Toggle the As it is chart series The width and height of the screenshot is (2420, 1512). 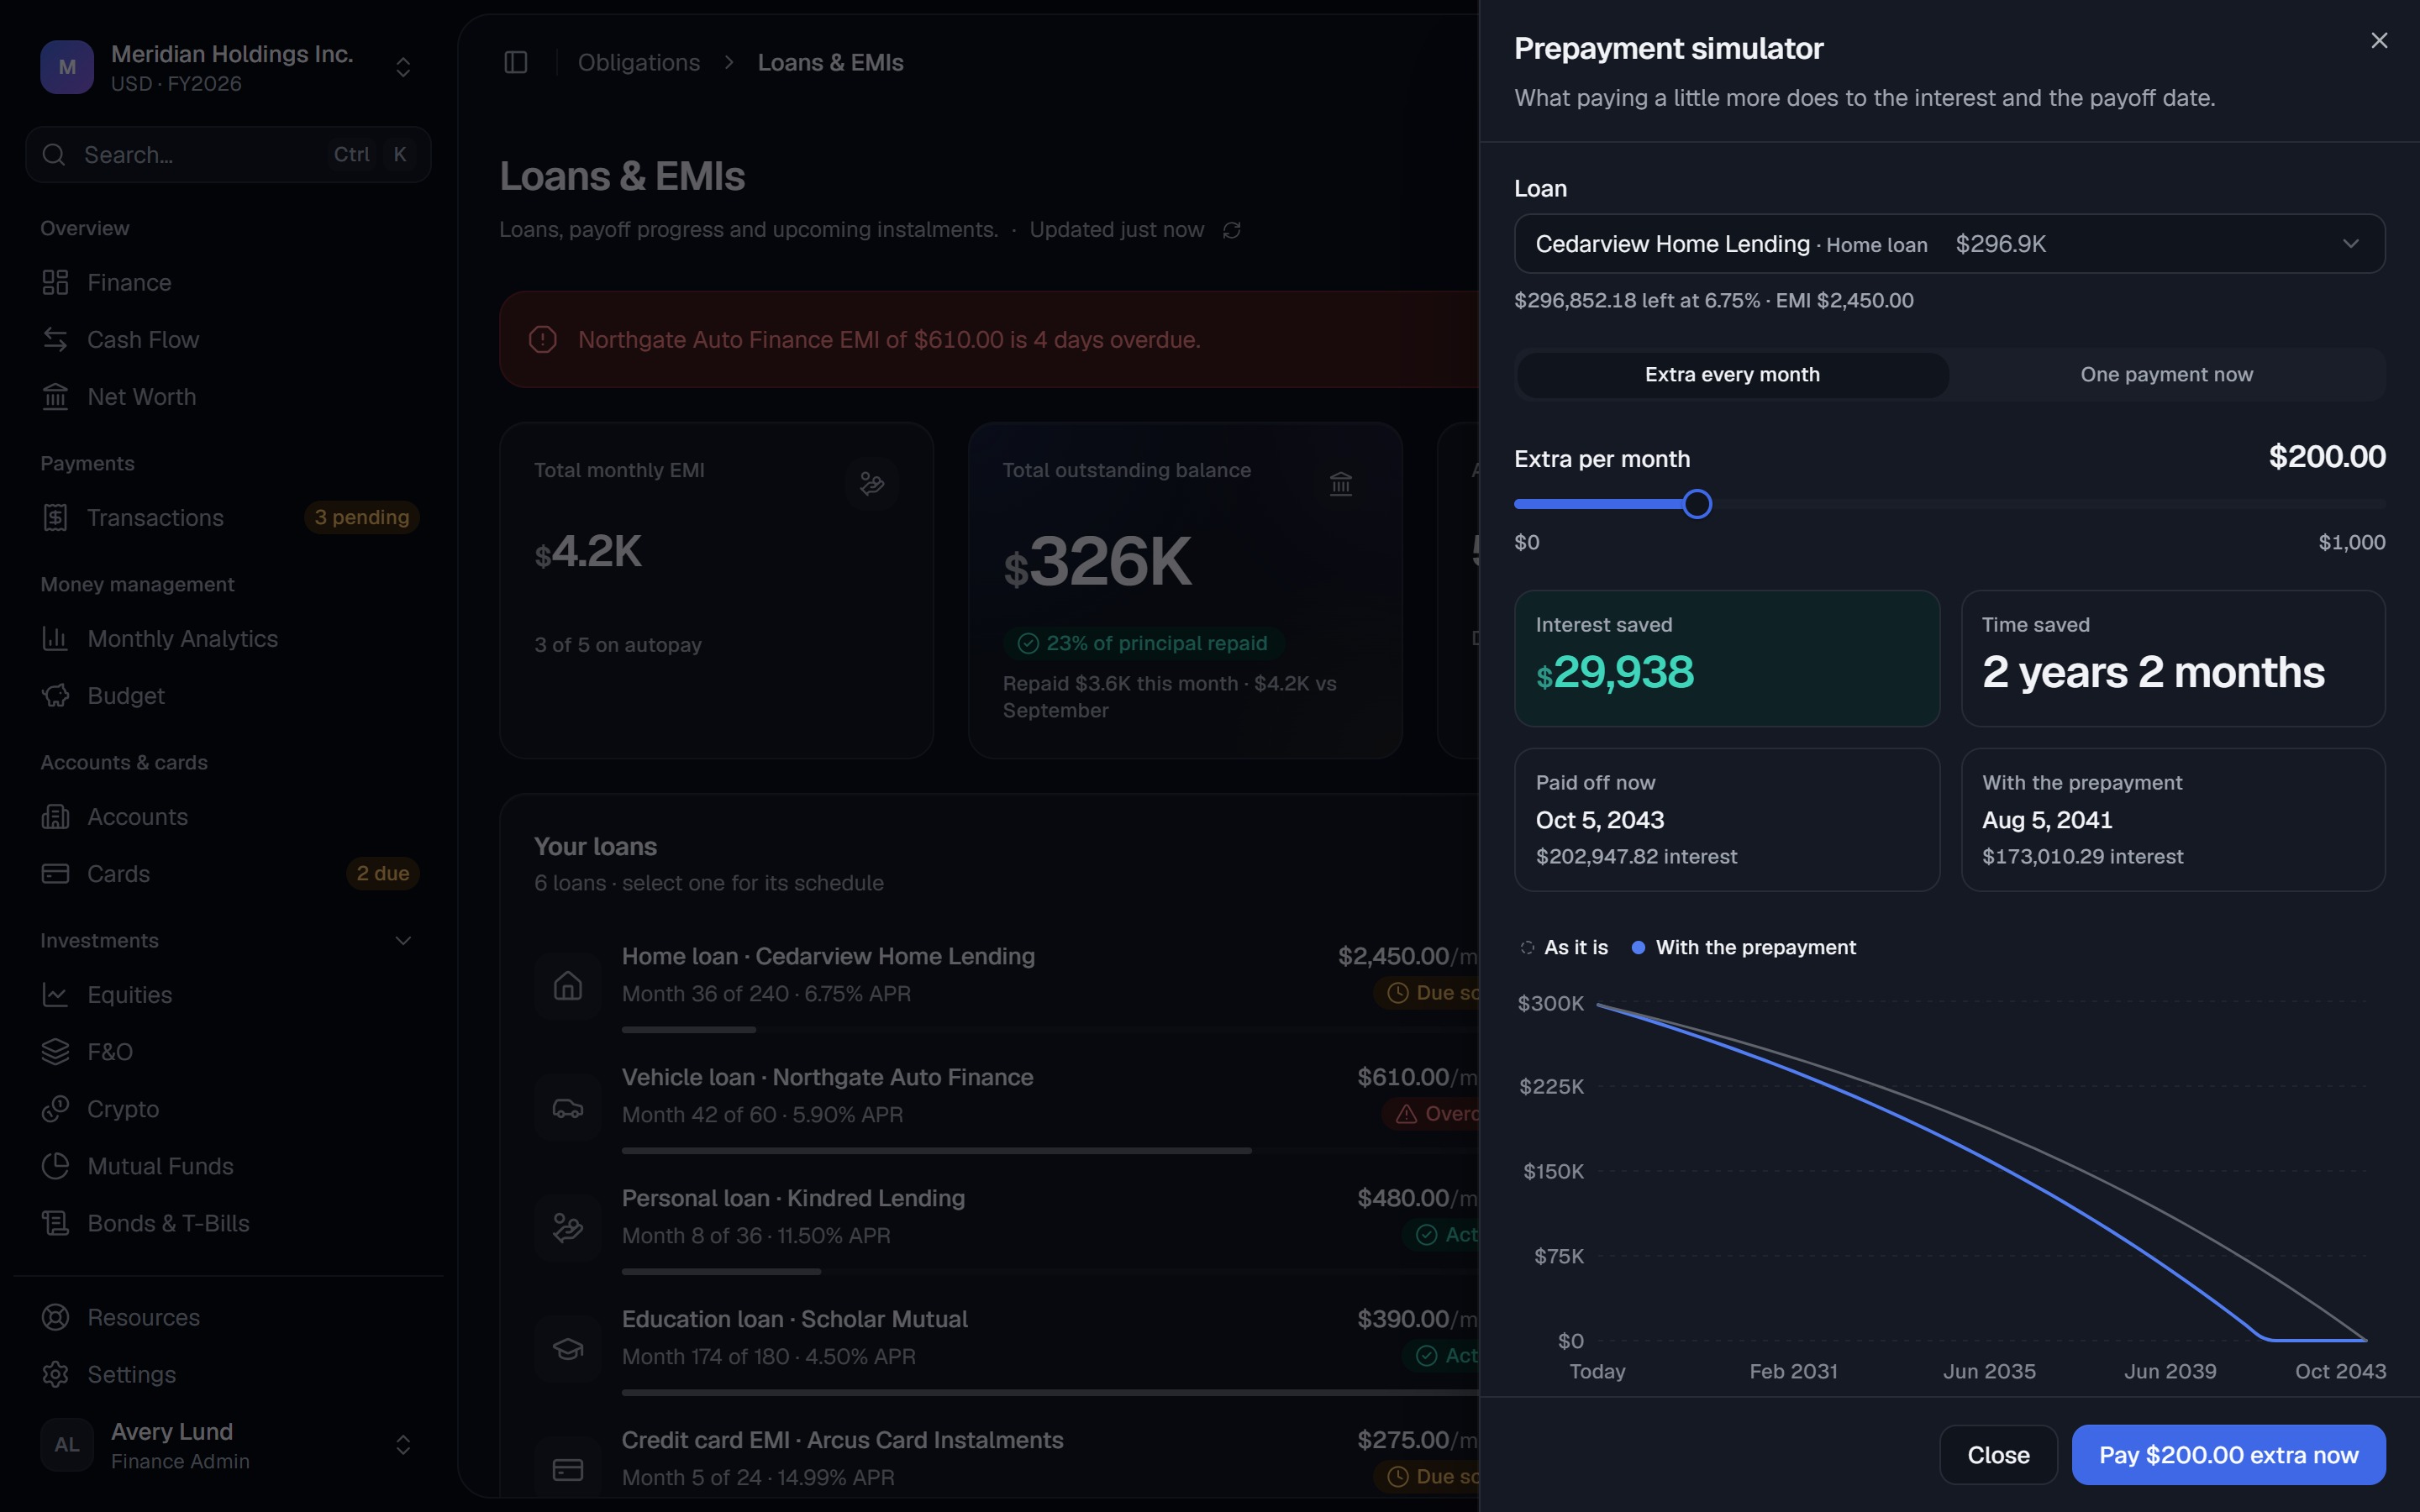[1564, 947]
